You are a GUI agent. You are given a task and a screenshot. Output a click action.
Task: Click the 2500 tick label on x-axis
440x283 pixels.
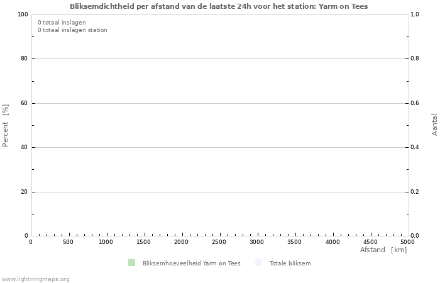[219, 242]
